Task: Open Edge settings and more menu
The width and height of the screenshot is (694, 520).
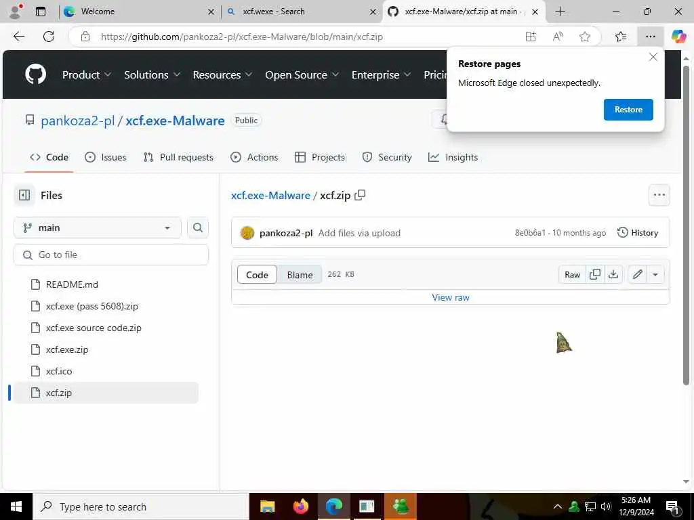Action: [650, 37]
